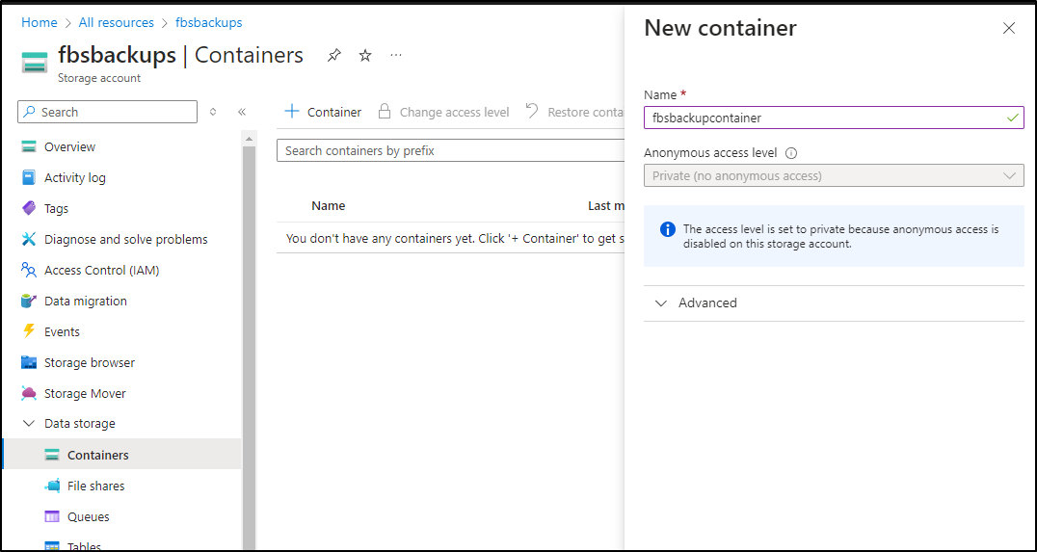
Task: Click the Queues icon in sidebar
Action: [x=52, y=516]
